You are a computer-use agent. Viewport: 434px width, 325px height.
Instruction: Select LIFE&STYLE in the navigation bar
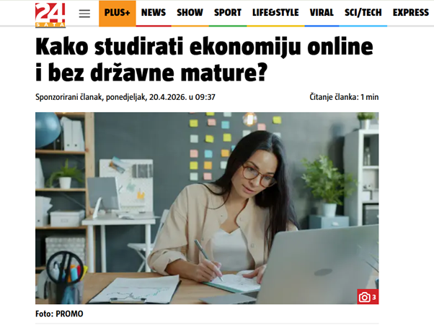click(275, 13)
